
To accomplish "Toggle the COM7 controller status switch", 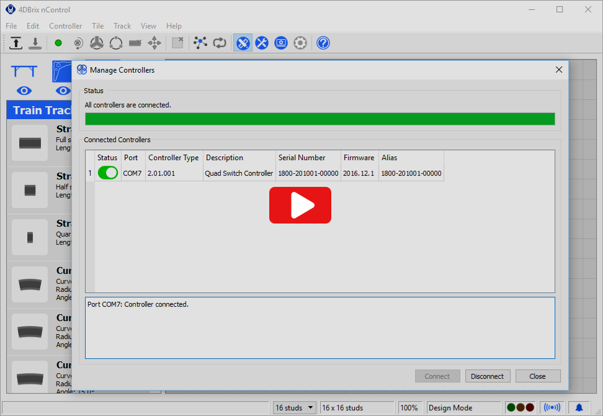I will (108, 173).
